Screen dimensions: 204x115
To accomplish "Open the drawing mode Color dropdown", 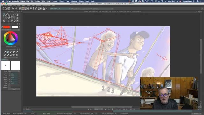I will (x=11, y=57).
